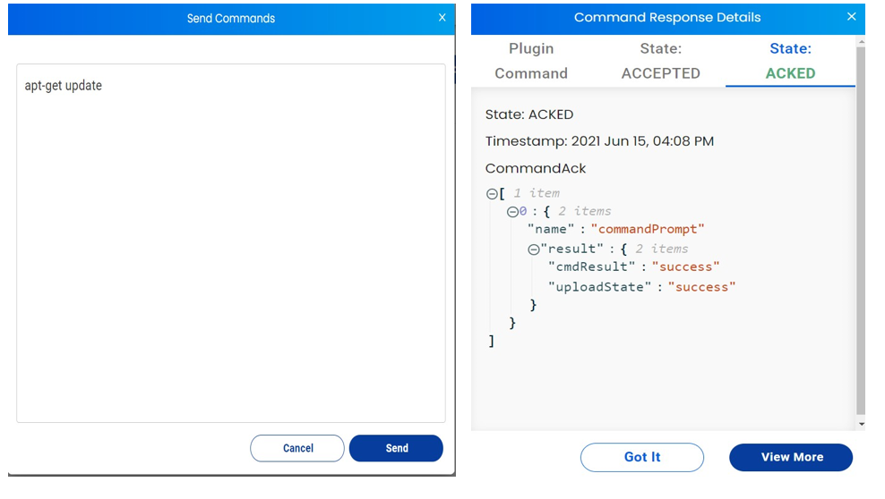Click the "commandPrompt" name value
Screen dimensions: 885x499
tap(648, 229)
